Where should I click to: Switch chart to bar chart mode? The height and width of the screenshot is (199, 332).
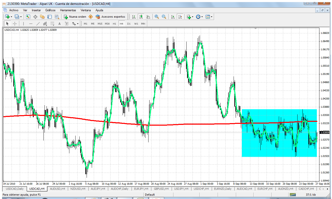point(134,17)
